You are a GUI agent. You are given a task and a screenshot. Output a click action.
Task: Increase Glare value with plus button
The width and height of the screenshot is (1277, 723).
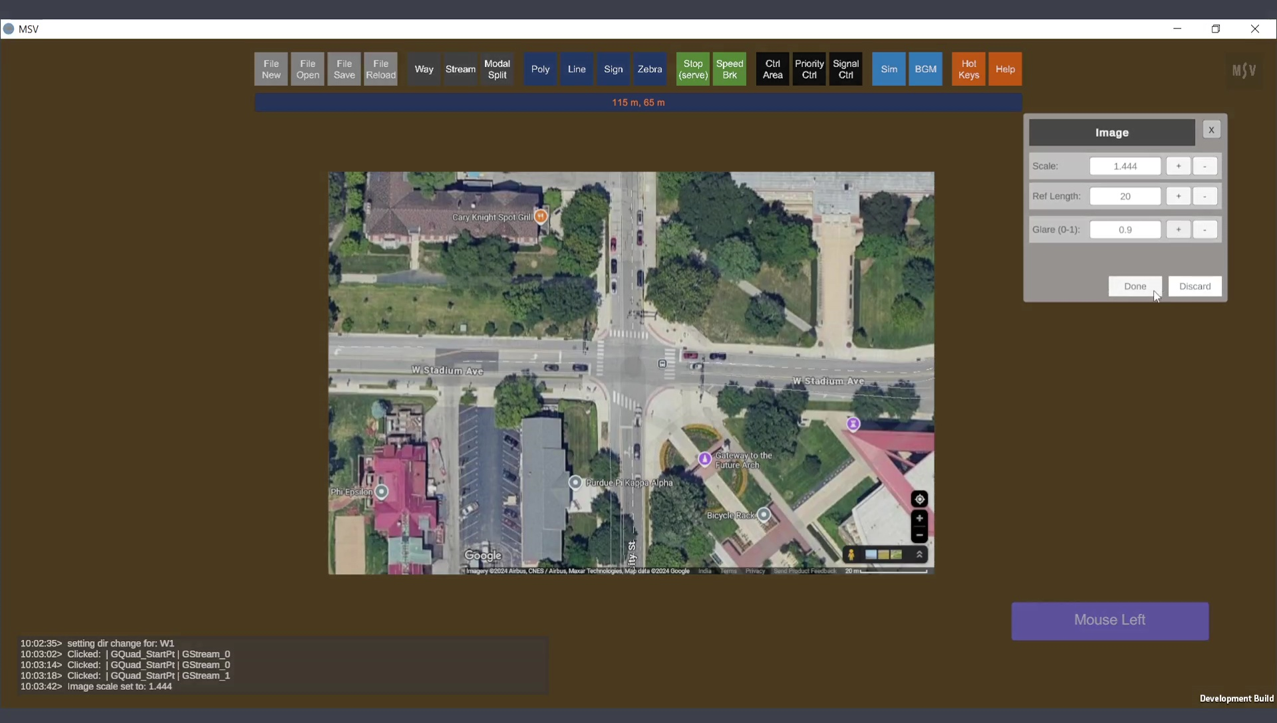pos(1178,229)
